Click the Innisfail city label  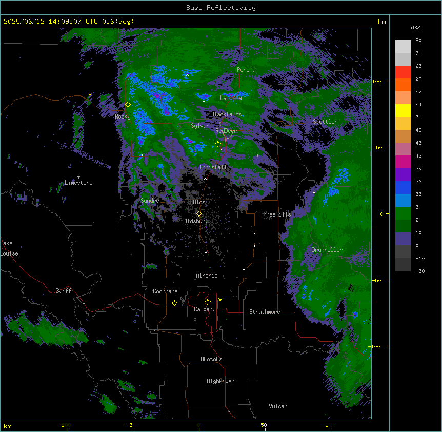[213, 167]
